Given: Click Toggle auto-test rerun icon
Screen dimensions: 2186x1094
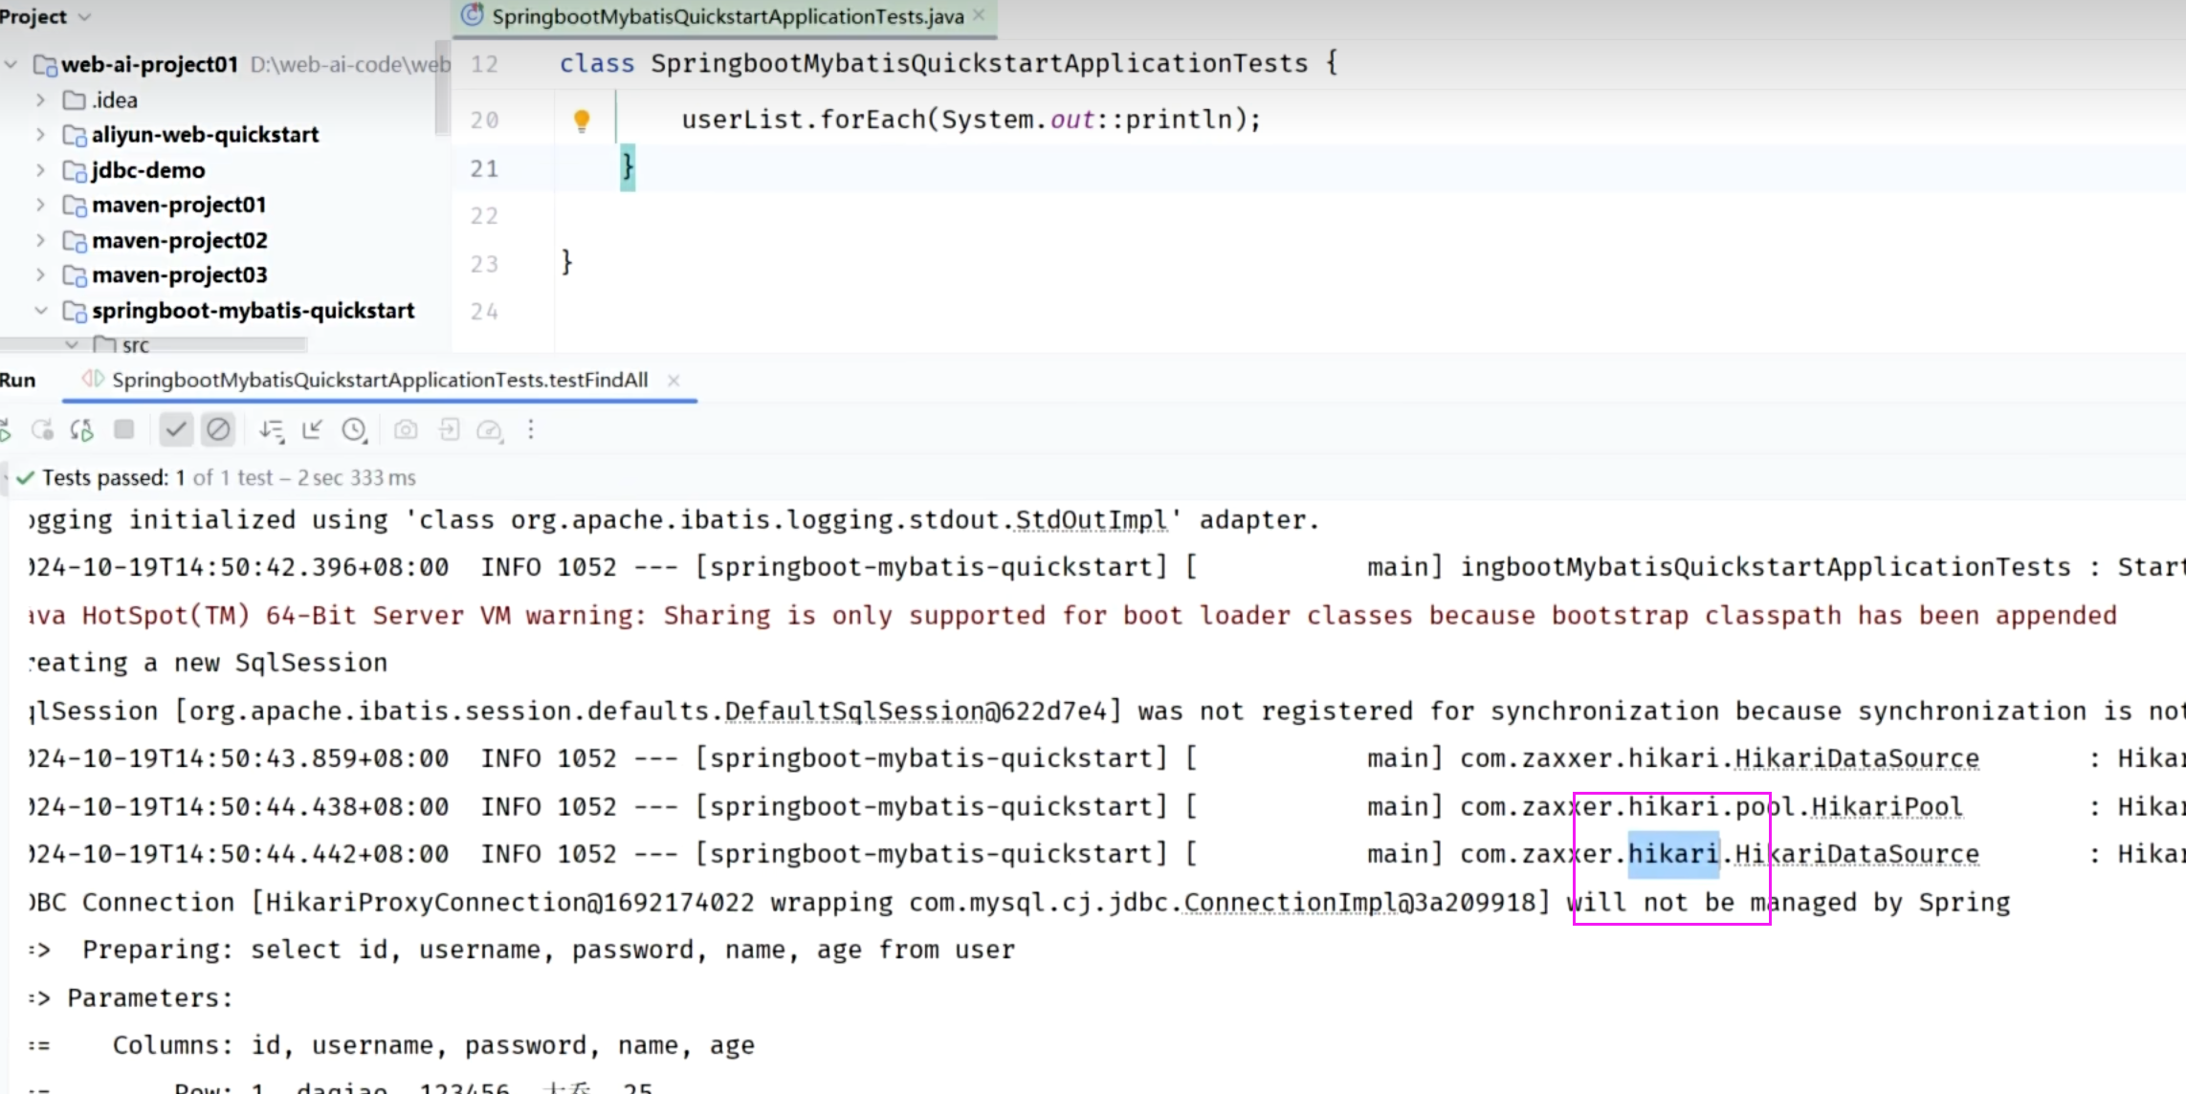Looking at the screenshot, I should click(82, 430).
